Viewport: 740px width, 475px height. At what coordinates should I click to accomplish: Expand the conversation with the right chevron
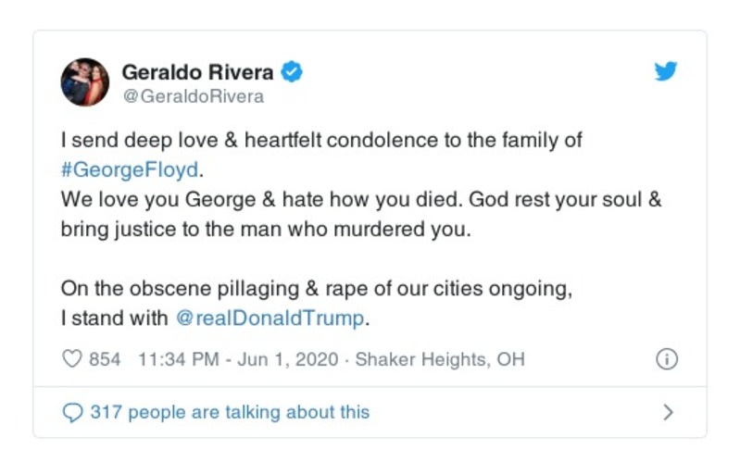669,412
